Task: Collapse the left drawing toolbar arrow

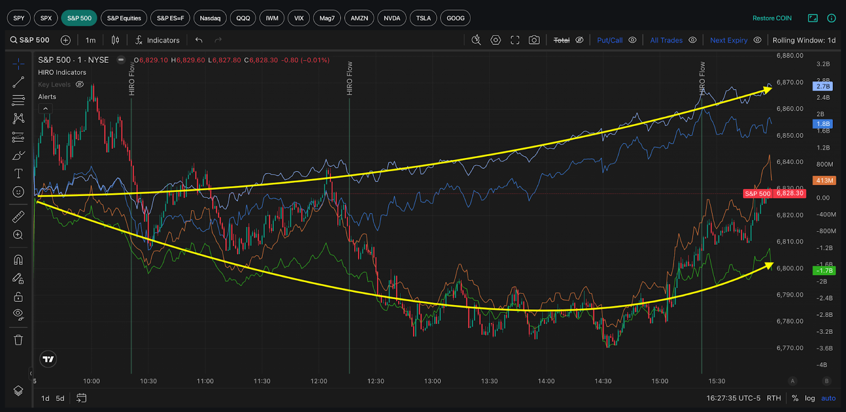Action: click(x=31, y=373)
